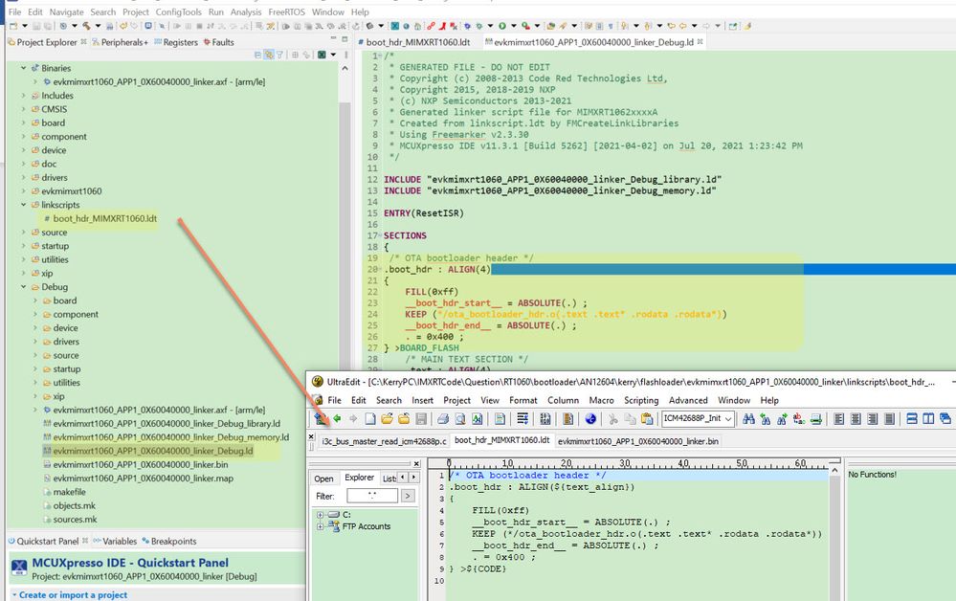This screenshot has height=601, width=956.
Task: Click the UltraEdit Save disk icon
Action: pos(421,418)
